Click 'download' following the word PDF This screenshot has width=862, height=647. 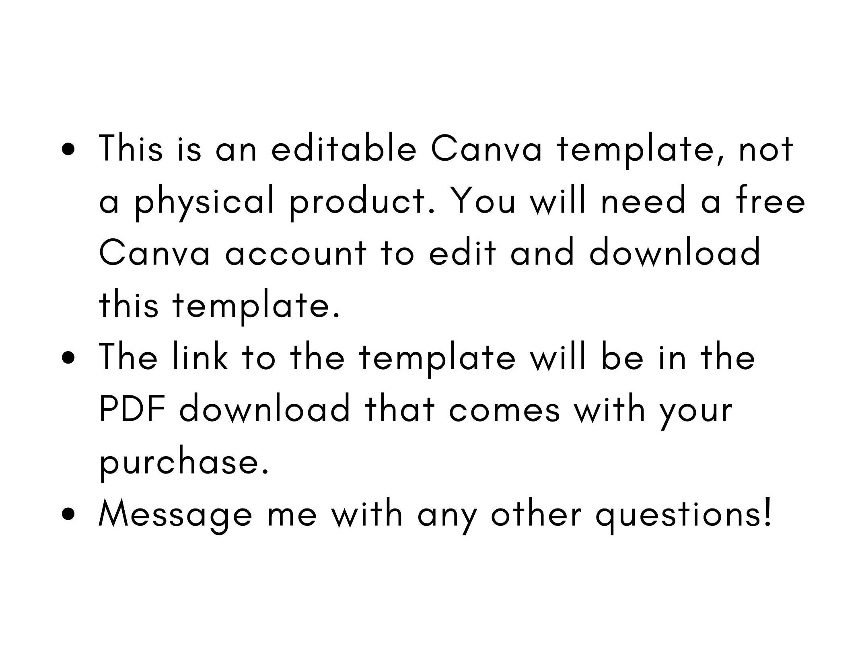pyautogui.click(x=265, y=409)
